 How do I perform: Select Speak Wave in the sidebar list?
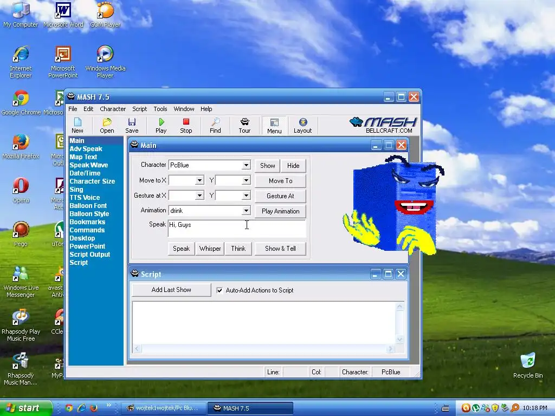tap(88, 165)
